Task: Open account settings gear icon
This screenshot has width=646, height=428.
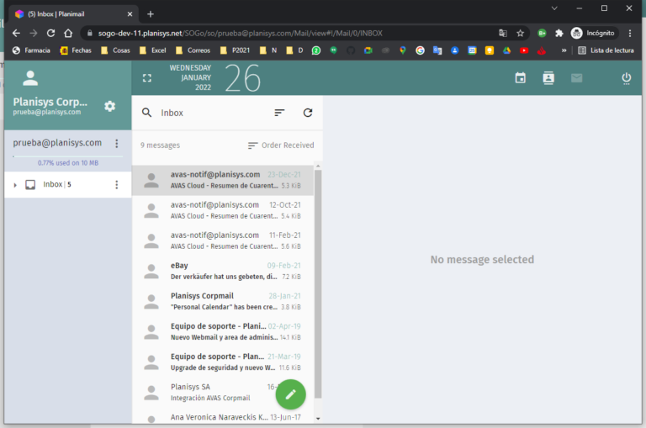Action: click(x=109, y=106)
